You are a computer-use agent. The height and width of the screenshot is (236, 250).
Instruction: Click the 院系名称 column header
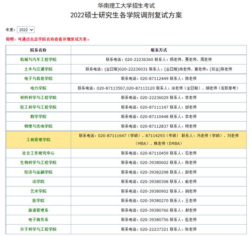[x=38, y=50]
